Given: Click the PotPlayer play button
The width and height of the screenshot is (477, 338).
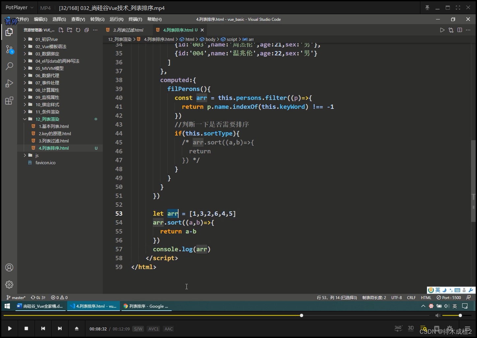Looking at the screenshot, I should coord(10,328).
